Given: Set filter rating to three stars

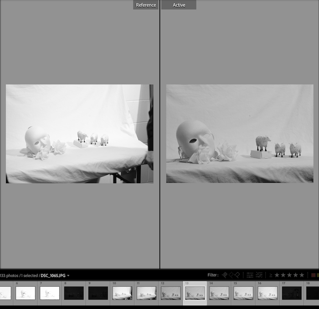Looking at the screenshot, I should click(x=289, y=275).
